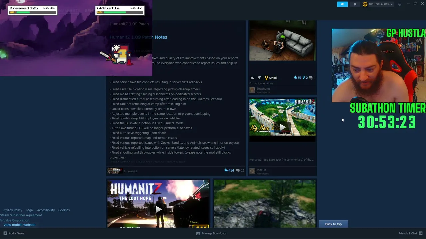The image size is (426, 239).
Task: Play the HumanitZ The Lost Hope video
Action: [x=158, y=209]
